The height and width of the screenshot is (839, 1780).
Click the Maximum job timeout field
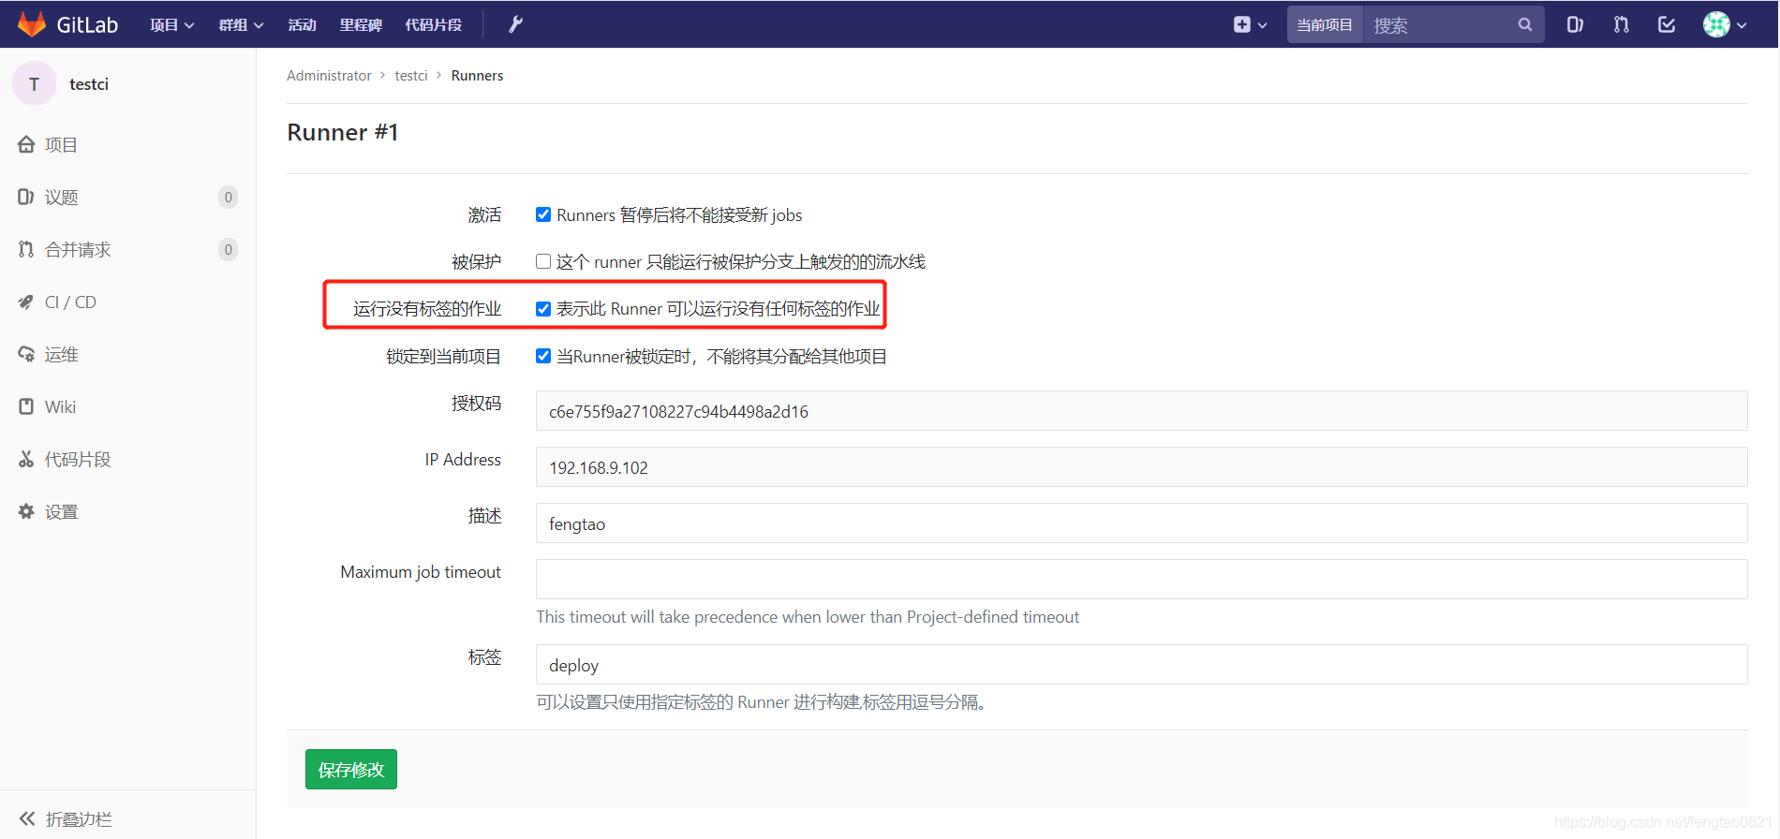[x=1141, y=580]
